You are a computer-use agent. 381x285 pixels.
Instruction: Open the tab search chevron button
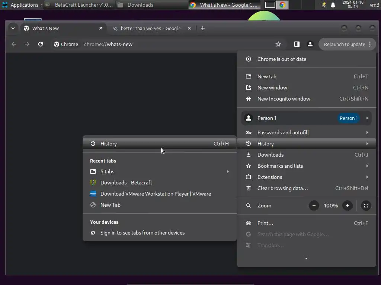pyautogui.click(x=13, y=28)
